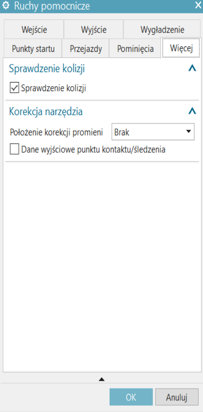The height and width of the screenshot is (412, 203).
Task: Enable Dane wyjściowe punktu kontaktu/śledzenia checkbox
Action: pyautogui.click(x=14, y=150)
